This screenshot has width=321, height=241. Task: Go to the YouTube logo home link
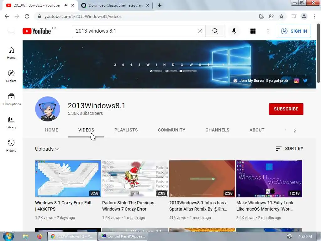point(37,31)
